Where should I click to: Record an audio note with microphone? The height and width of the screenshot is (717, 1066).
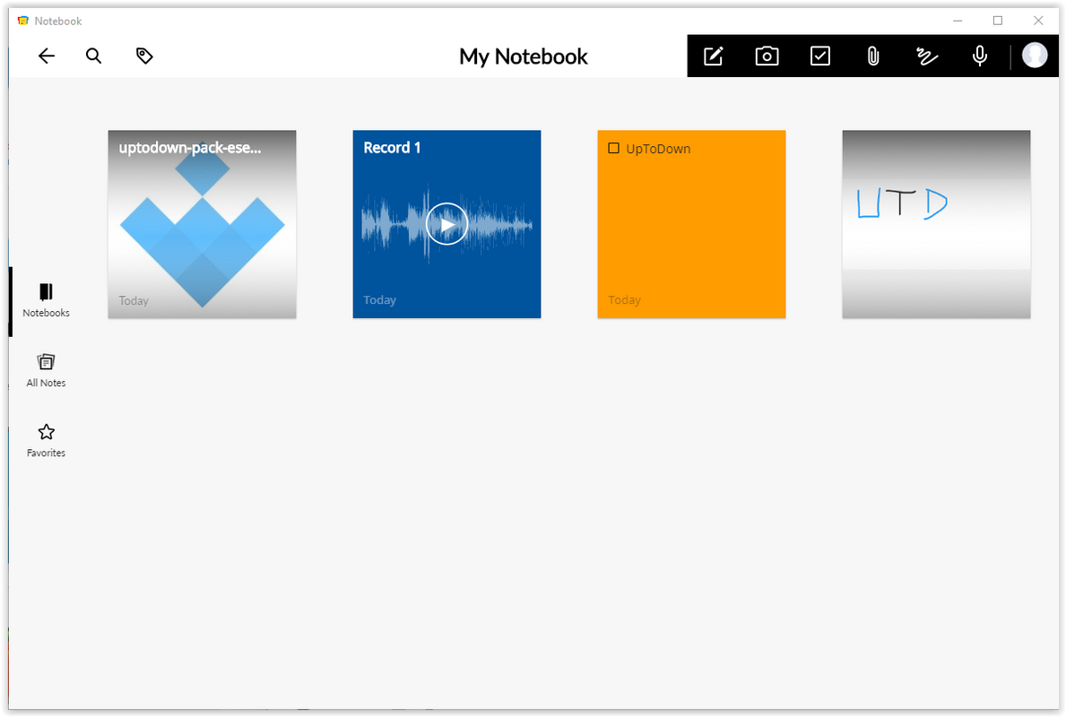click(x=980, y=56)
